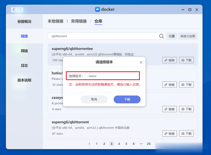Go to results page 1
211x155 pixels.
click(x=97, y=144)
